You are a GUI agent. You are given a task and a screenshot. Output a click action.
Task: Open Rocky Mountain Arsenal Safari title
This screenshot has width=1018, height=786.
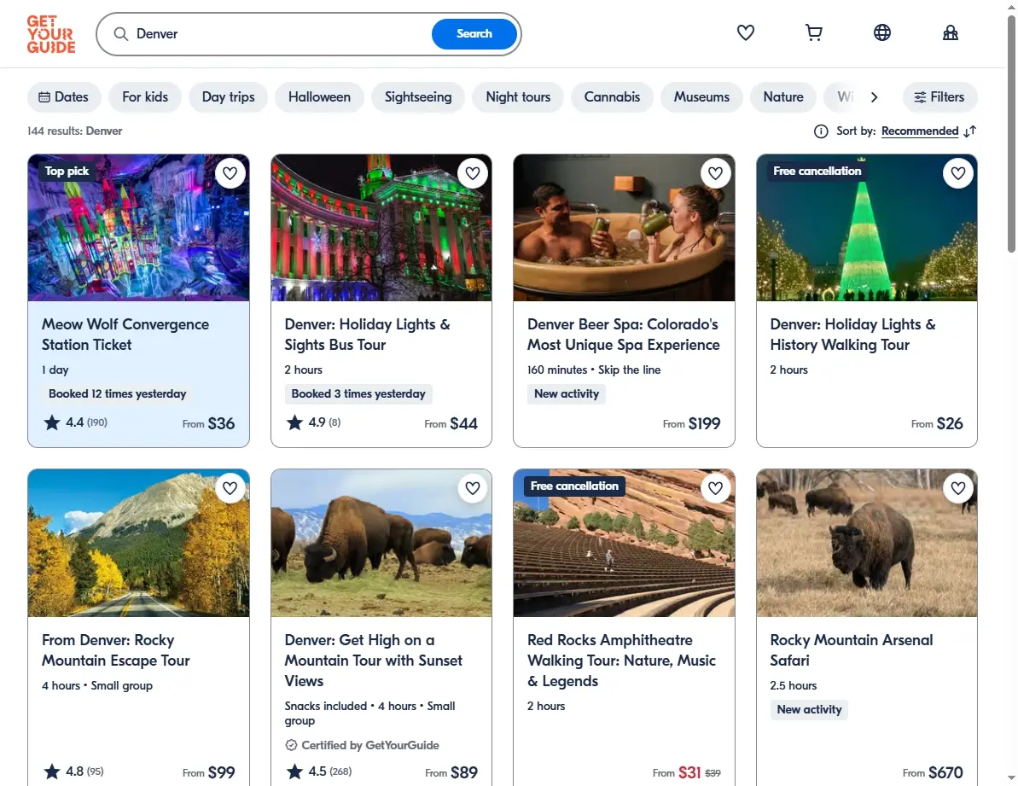point(851,649)
